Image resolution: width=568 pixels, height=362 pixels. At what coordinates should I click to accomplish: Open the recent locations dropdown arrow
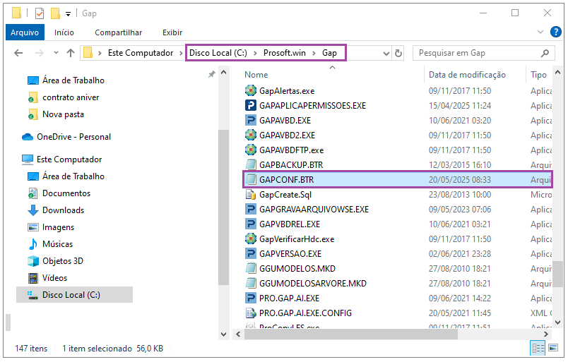point(57,54)
